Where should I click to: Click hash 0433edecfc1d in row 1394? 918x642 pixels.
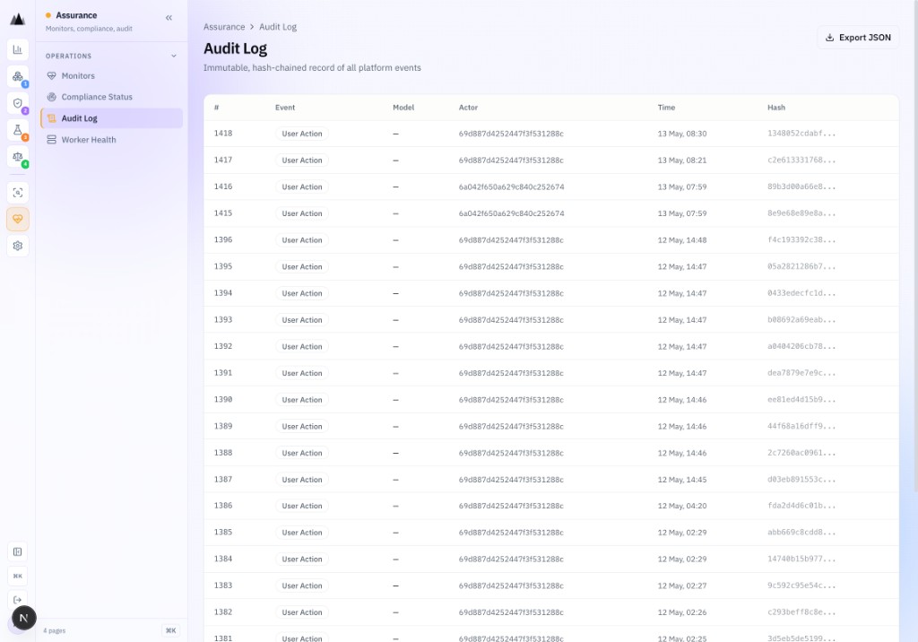click(801, 293)
